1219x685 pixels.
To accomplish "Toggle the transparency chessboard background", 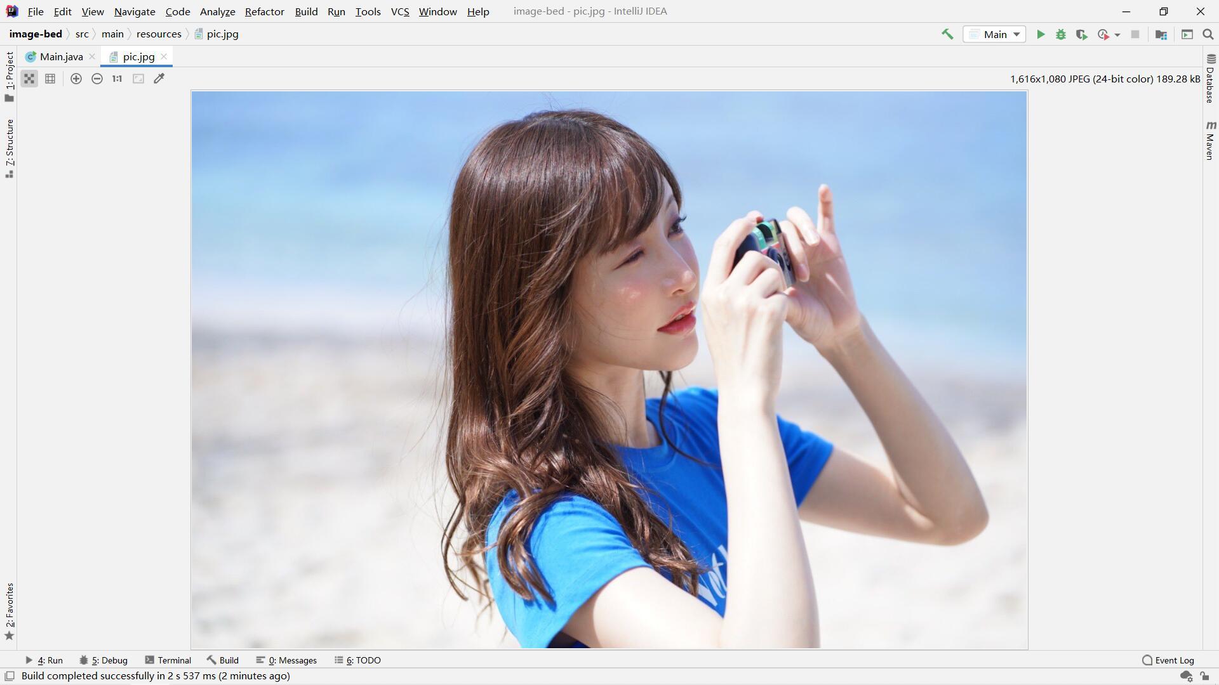I will (x=29, y=79).
